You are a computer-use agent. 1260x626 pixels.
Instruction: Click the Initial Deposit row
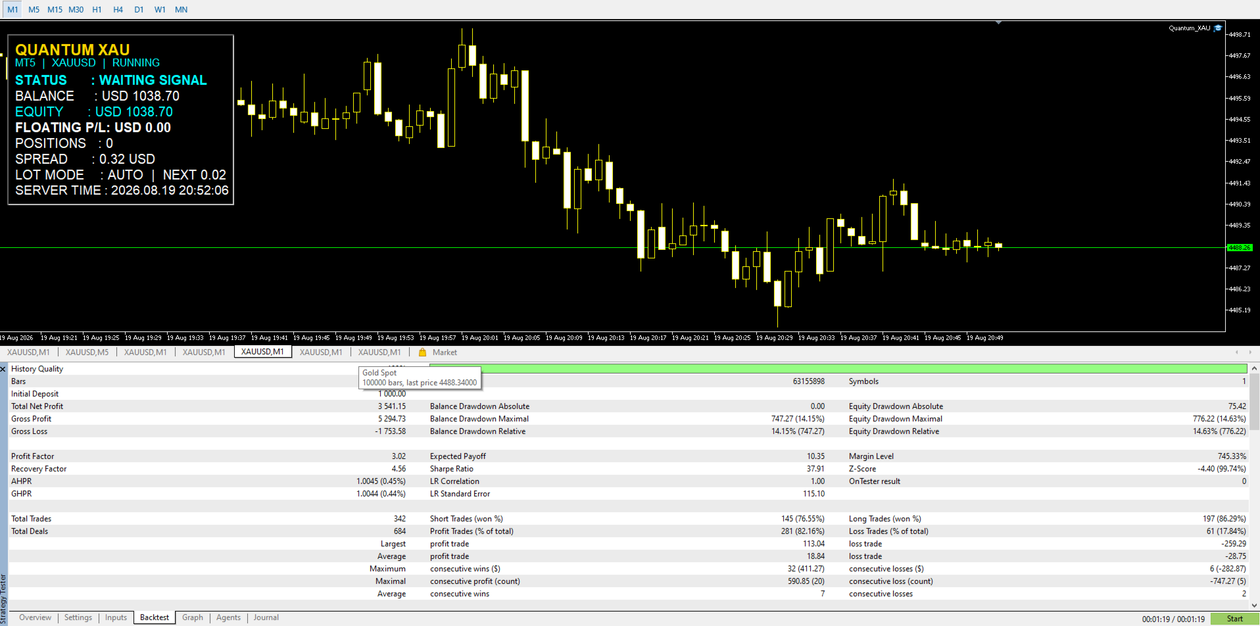[208, 394]
